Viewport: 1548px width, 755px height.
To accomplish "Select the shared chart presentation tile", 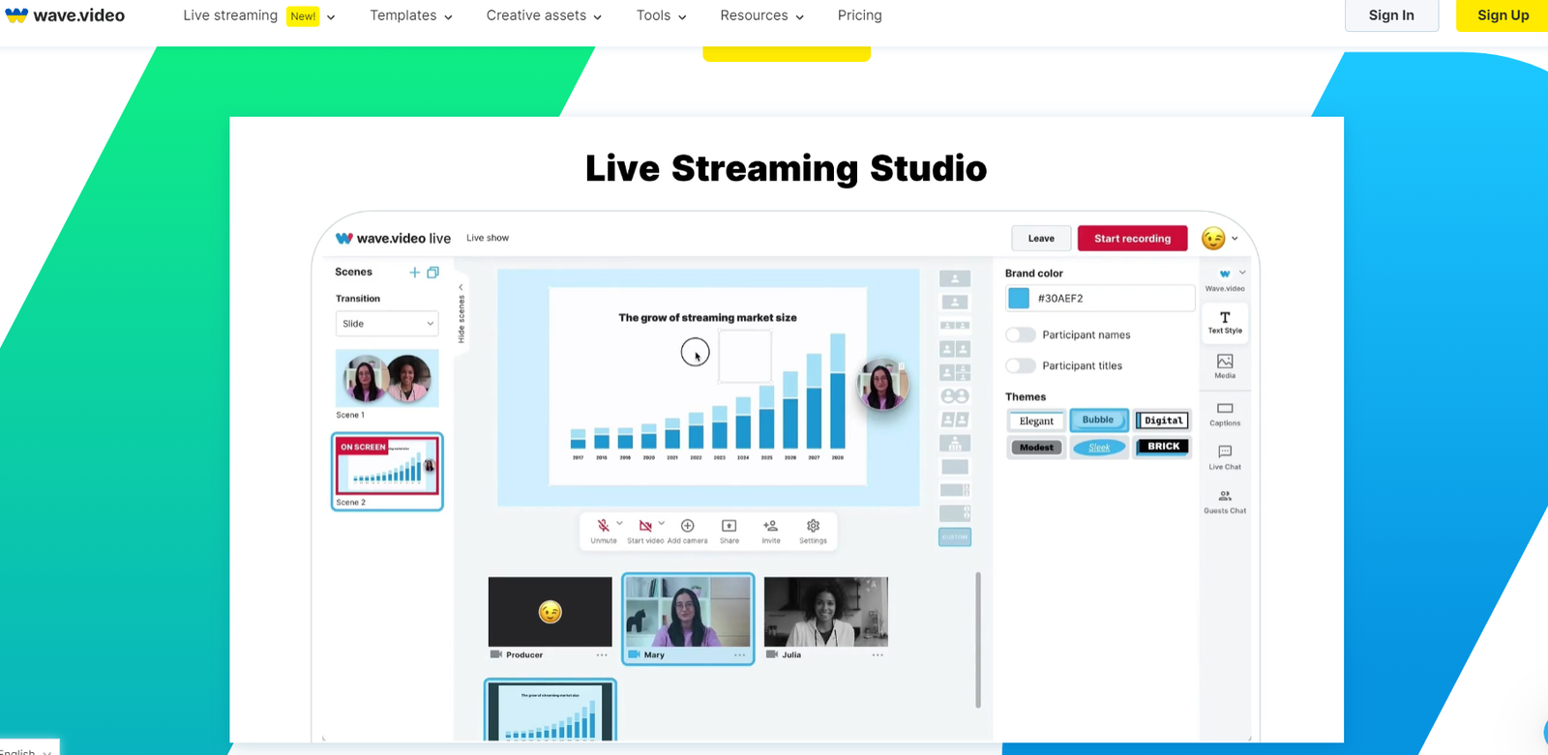I will click(x=550, y=711).
